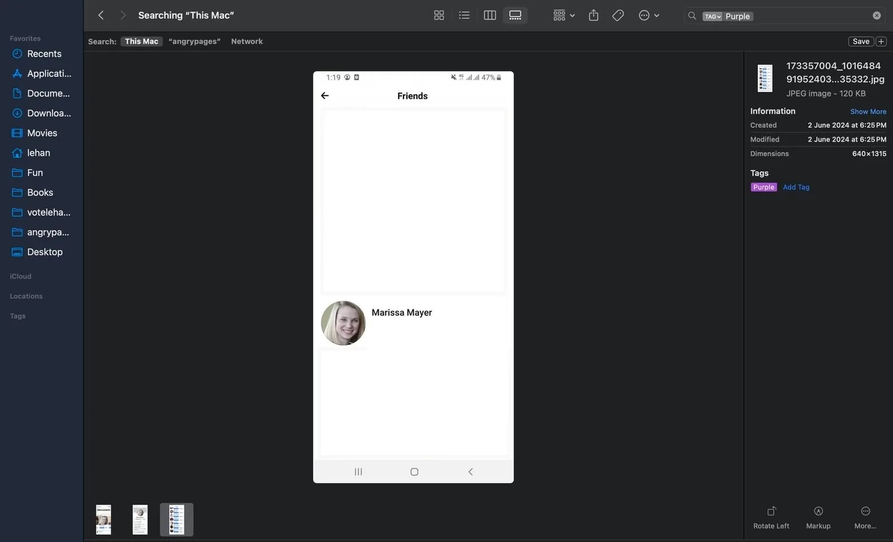Select "angrypages" search scope

click(194, 41)
